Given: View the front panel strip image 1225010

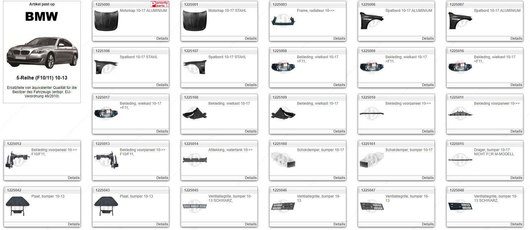Looking at the screenshot, I should tap(372, 113).
